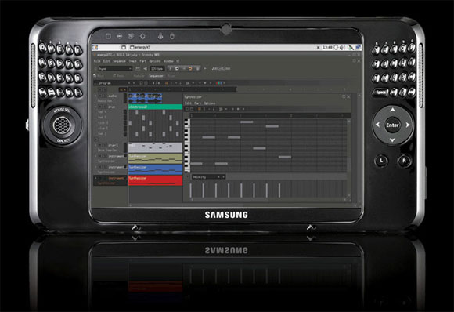The height and width of the screenshot is (312, 454).
Task: Select the gray MIDI clip on drum1 track
Action: (155, 147)
